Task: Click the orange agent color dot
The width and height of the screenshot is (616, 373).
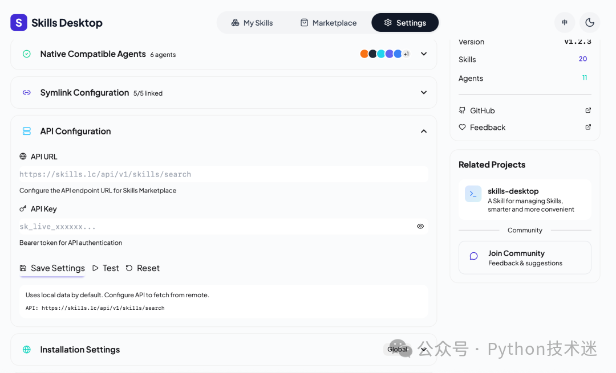Action: 364,54
